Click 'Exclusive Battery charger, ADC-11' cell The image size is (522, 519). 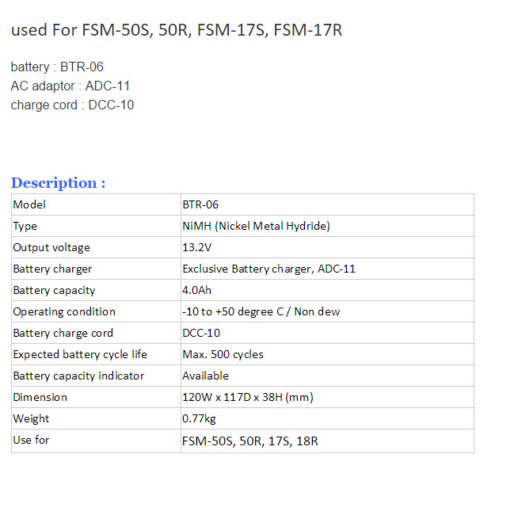(x=269, y=269)
